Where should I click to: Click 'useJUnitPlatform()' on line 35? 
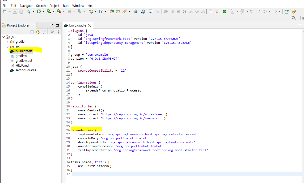coord(95,166)
